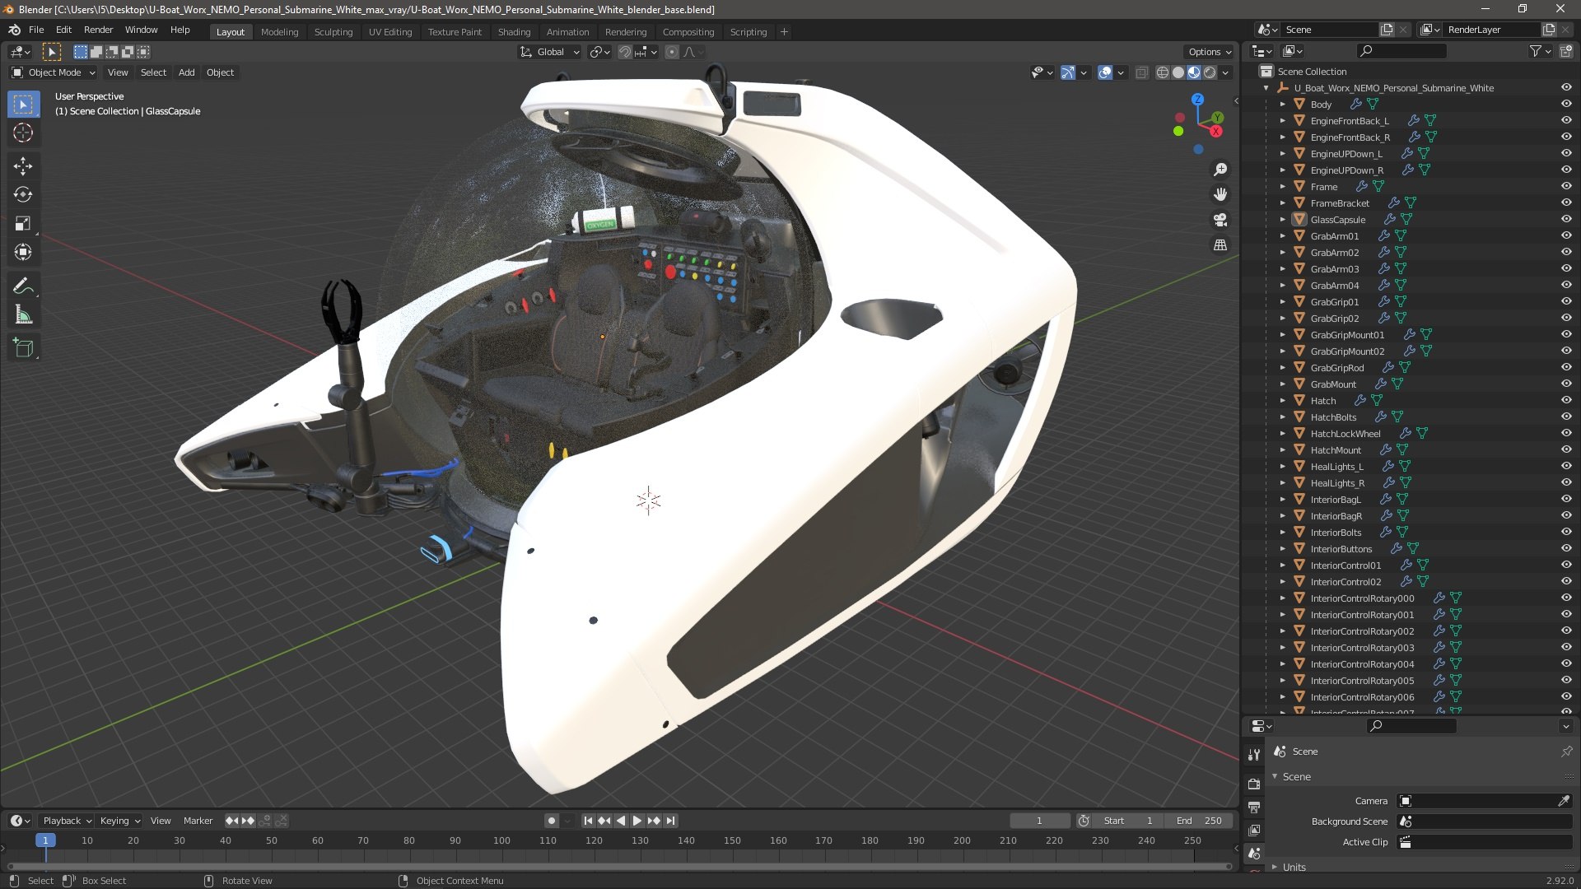
Task: Open the View Layer properties tab
Action: tap(1254, 831)
